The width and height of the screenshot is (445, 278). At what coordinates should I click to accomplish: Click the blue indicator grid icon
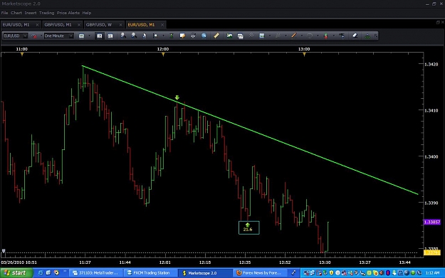tap(262, 36)
